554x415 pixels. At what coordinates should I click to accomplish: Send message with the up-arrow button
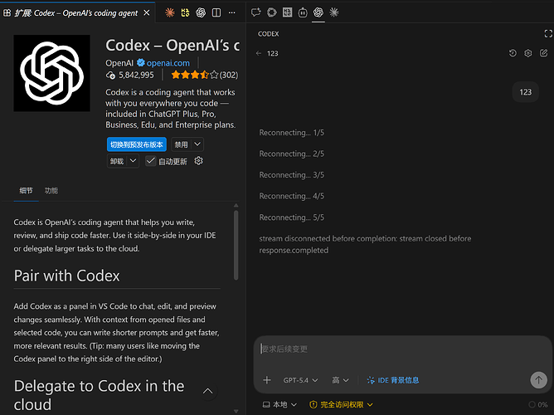click(x=538, y=380)
